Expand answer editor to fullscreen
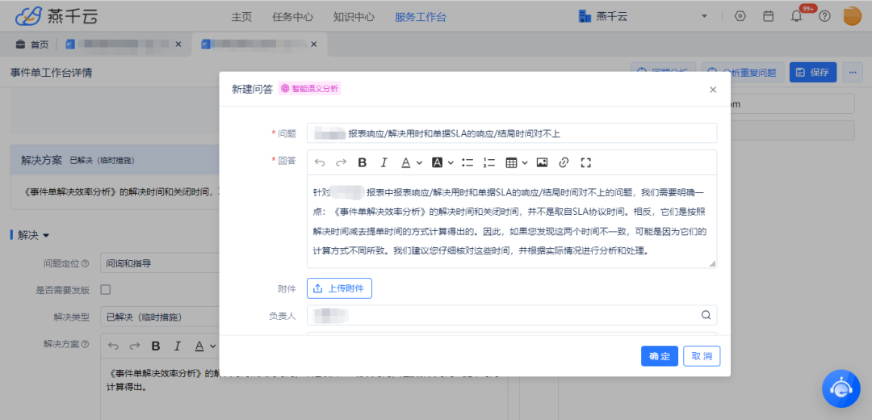 [x=586, y=162]
